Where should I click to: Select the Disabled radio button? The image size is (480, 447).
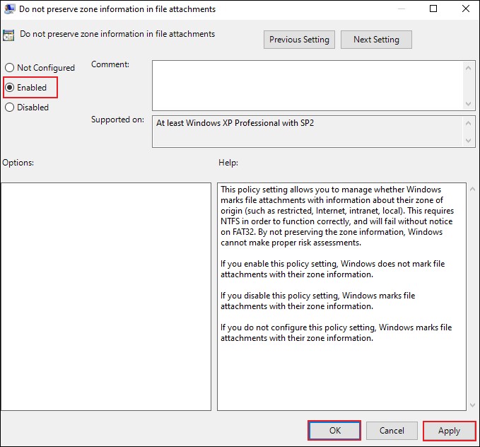tap(27, 108)
